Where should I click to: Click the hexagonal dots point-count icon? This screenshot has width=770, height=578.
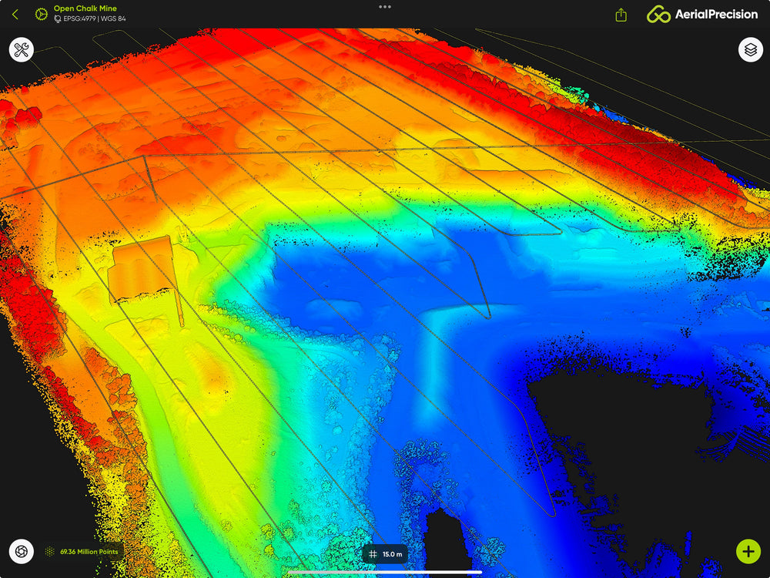click(49, 552)
